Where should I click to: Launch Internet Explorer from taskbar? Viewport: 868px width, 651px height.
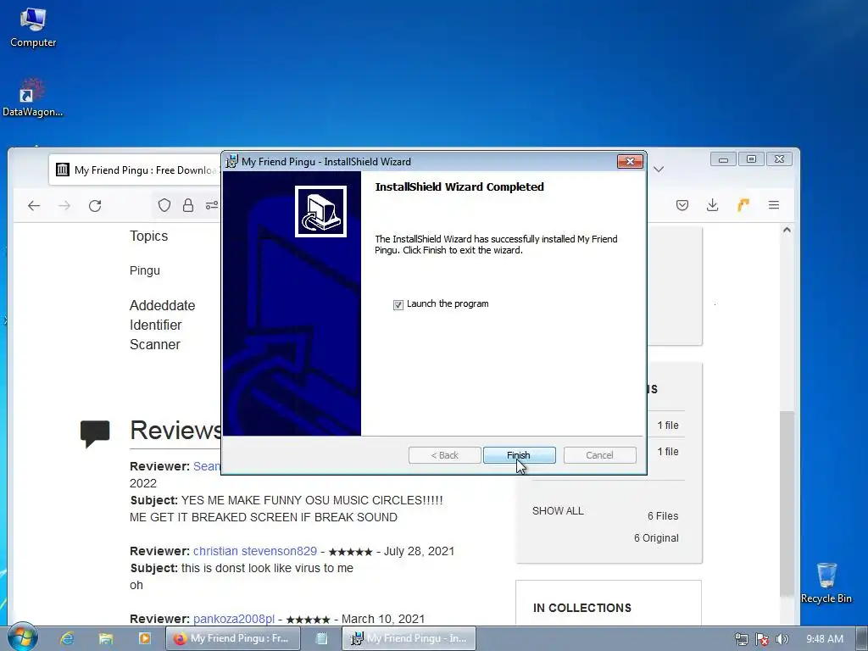coord(67,638)
